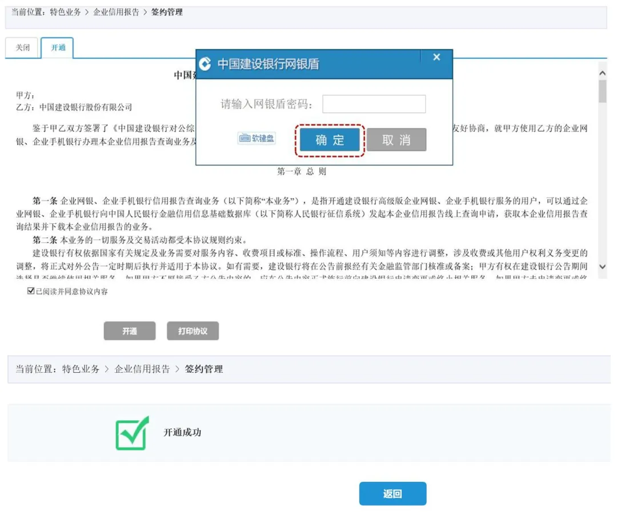
Task: Click agreement scrollbar up arrow
Action: [602, 73]
